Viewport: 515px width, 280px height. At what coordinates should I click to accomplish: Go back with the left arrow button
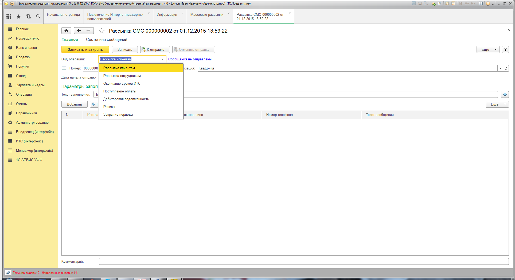coord(79,31)
